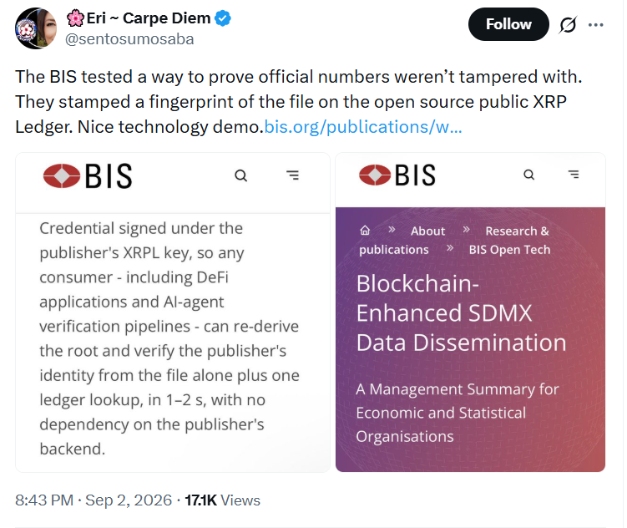Screen dimensions: 627x528
Task: Click the right BIS logo
Action: (397, 175)
